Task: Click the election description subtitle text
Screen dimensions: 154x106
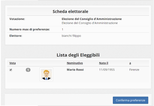Action: tap(90, 23)
